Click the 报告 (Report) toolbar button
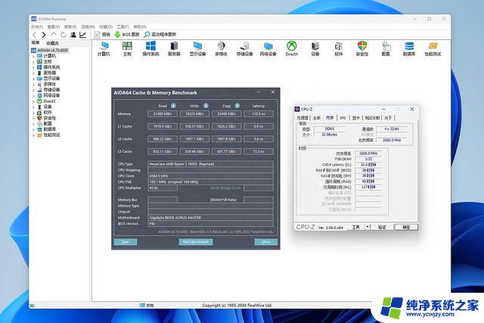This screenshot has height=323, width=484. coord(102,35)
